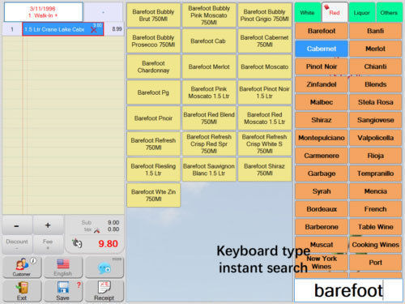Pick the French category
Image resolution: width=405 pixels, height=304 pixels.
coord(376,209)
